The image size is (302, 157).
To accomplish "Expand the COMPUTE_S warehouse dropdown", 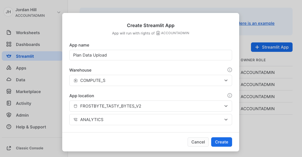I will [x=150, y=80].
